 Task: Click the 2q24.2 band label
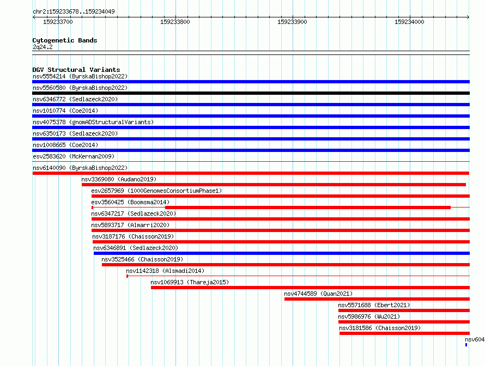[43, 47]
